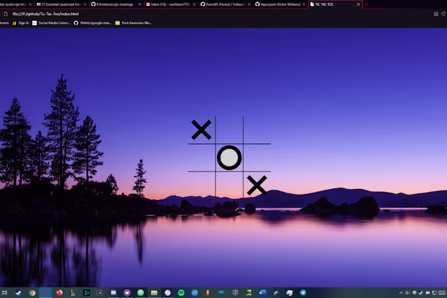The width and height of the screenshot is (447, 298).
Task: Open the Font Awesome bookmark
Action: [134, 23]
